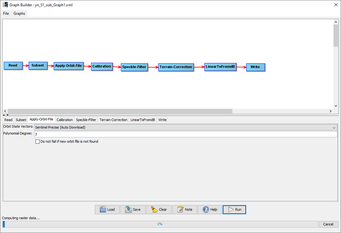Click the Clear broom icon button
The width and height of the screenshot is (341, 233).
point(159,209)
